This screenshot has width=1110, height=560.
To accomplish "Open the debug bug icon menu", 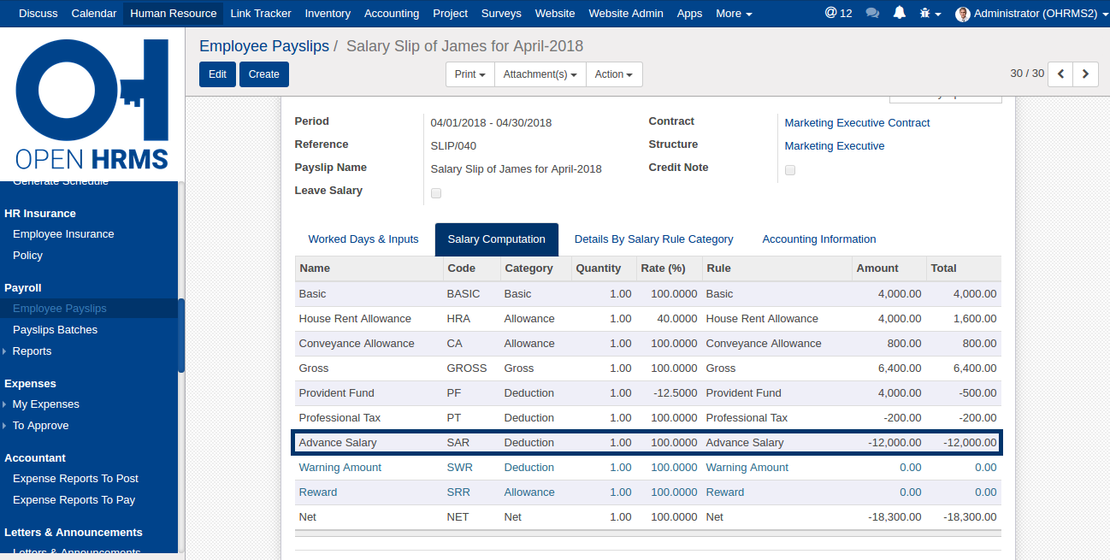I will [929, 14].
